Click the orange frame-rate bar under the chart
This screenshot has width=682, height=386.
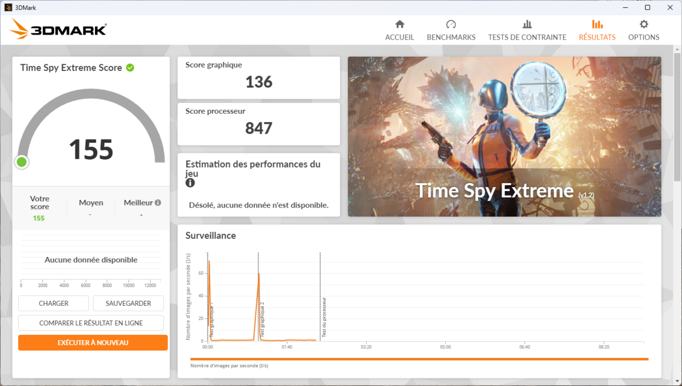pyautogui.click(x=419, y=359)
